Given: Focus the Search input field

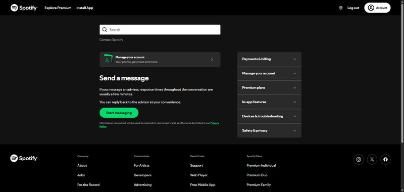Looking at the screenshot, I should coord(160,30).
